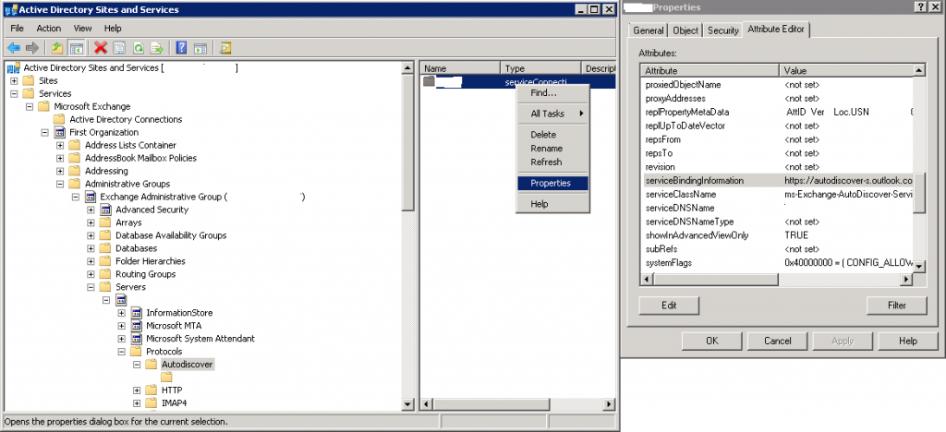Open the Action menu
The width and height of the screenshot is (946, 432).
(x=48, y=29)
